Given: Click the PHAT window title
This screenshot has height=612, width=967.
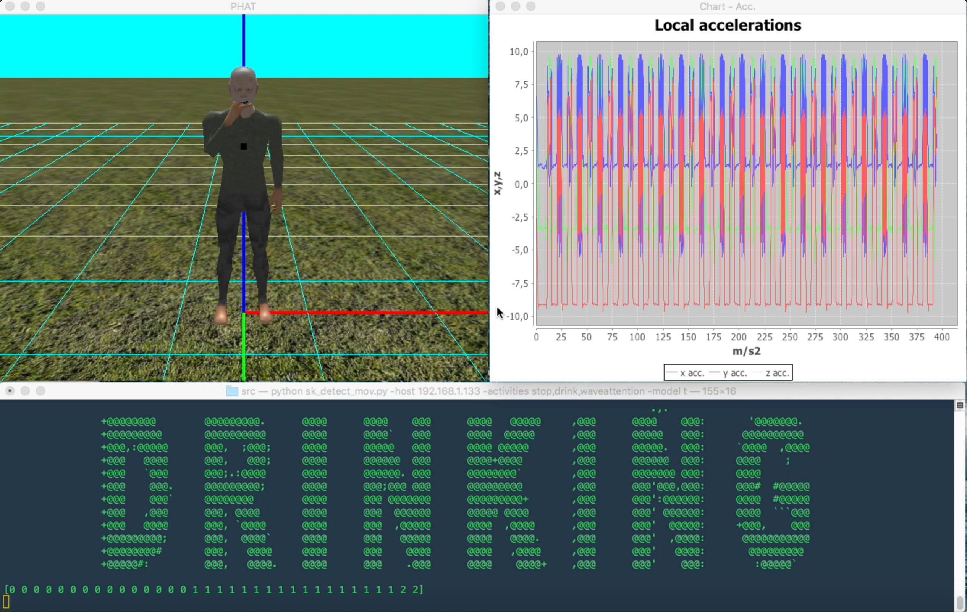Looking at the screenshot, I should 243,6.
